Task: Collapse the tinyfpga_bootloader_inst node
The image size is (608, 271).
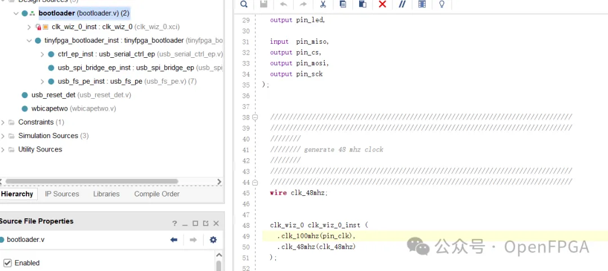Action: [29, 40]
